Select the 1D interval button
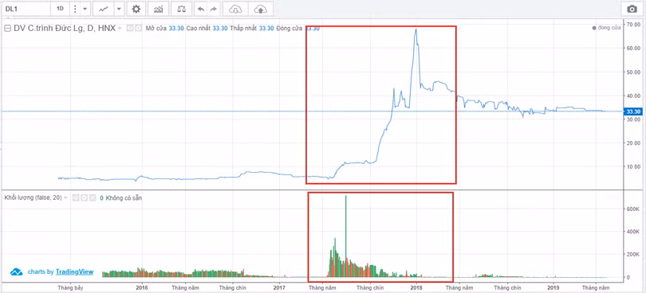 pyautogui.click(x=60, y=9)
